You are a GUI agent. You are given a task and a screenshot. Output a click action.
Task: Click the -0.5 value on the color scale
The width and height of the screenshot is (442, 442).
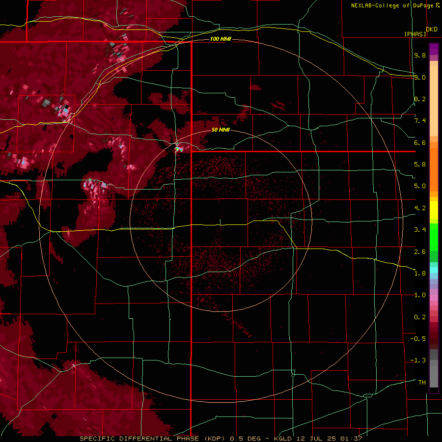coord(418,339)
